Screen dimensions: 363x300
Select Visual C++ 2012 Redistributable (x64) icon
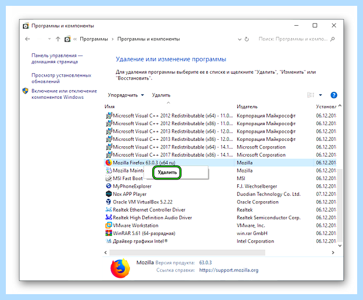[109, 115]
